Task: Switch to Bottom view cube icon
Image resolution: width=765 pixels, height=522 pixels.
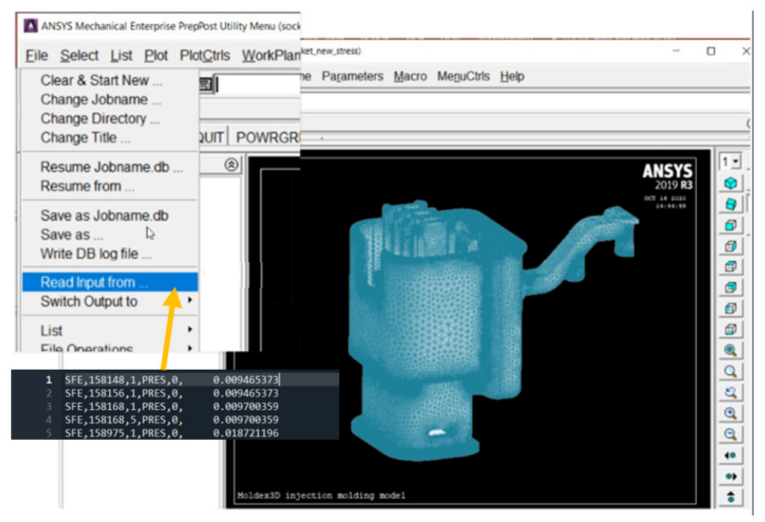Action: tap(731, 329)
